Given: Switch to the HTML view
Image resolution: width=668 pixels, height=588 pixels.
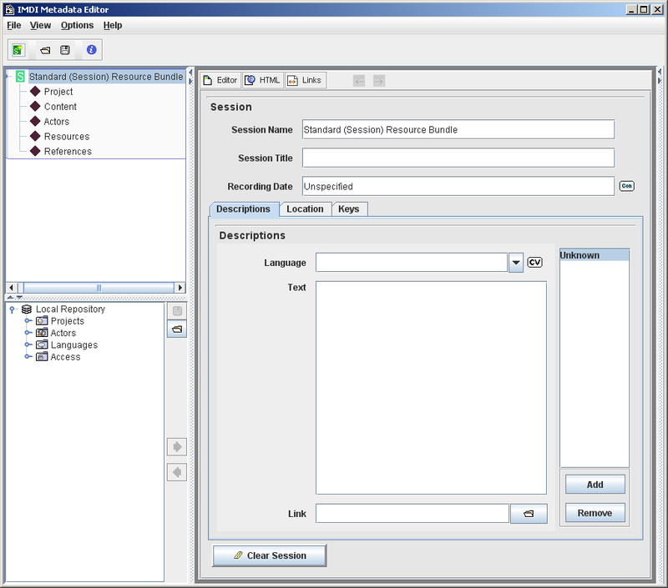Looking at the screenshot, I should [263, 80].
